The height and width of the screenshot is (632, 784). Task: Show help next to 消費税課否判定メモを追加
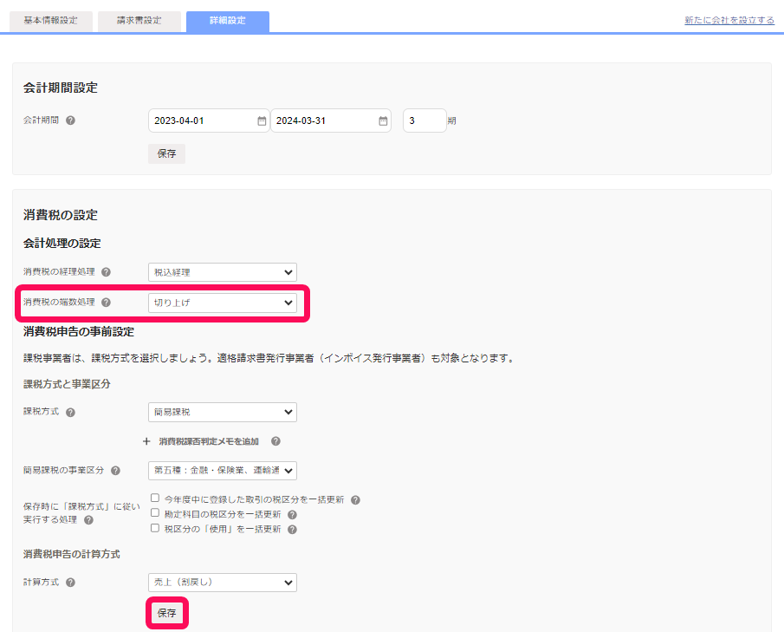(x=275, y=441)
